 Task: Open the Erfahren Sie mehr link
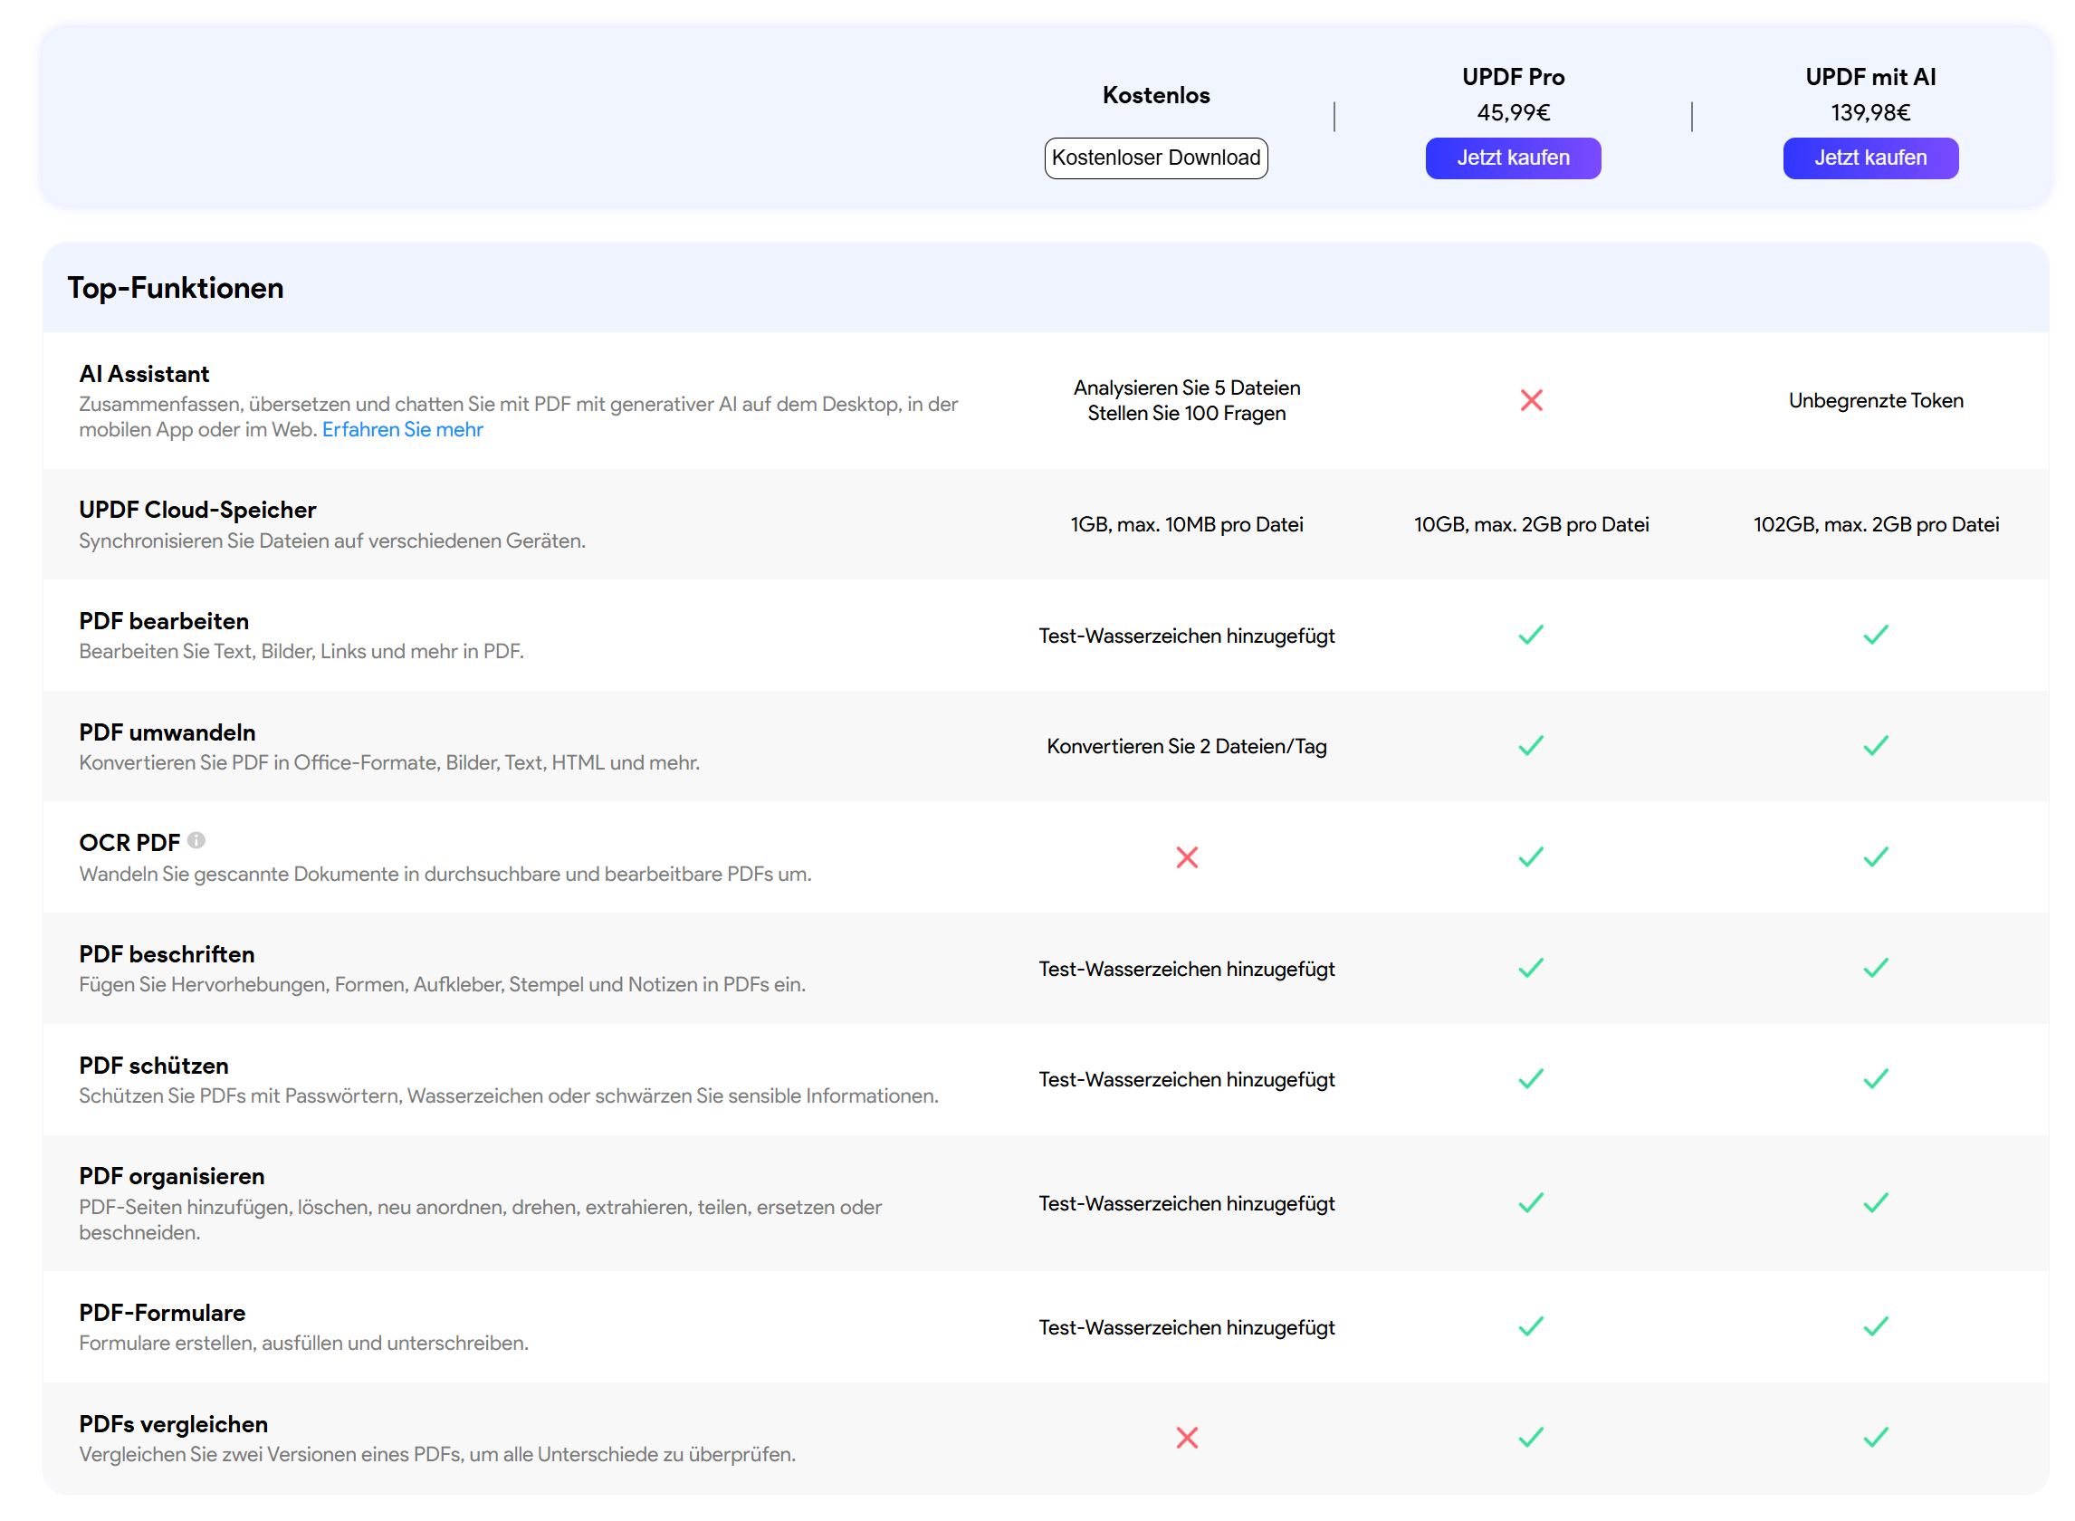[x=402, y=429]
